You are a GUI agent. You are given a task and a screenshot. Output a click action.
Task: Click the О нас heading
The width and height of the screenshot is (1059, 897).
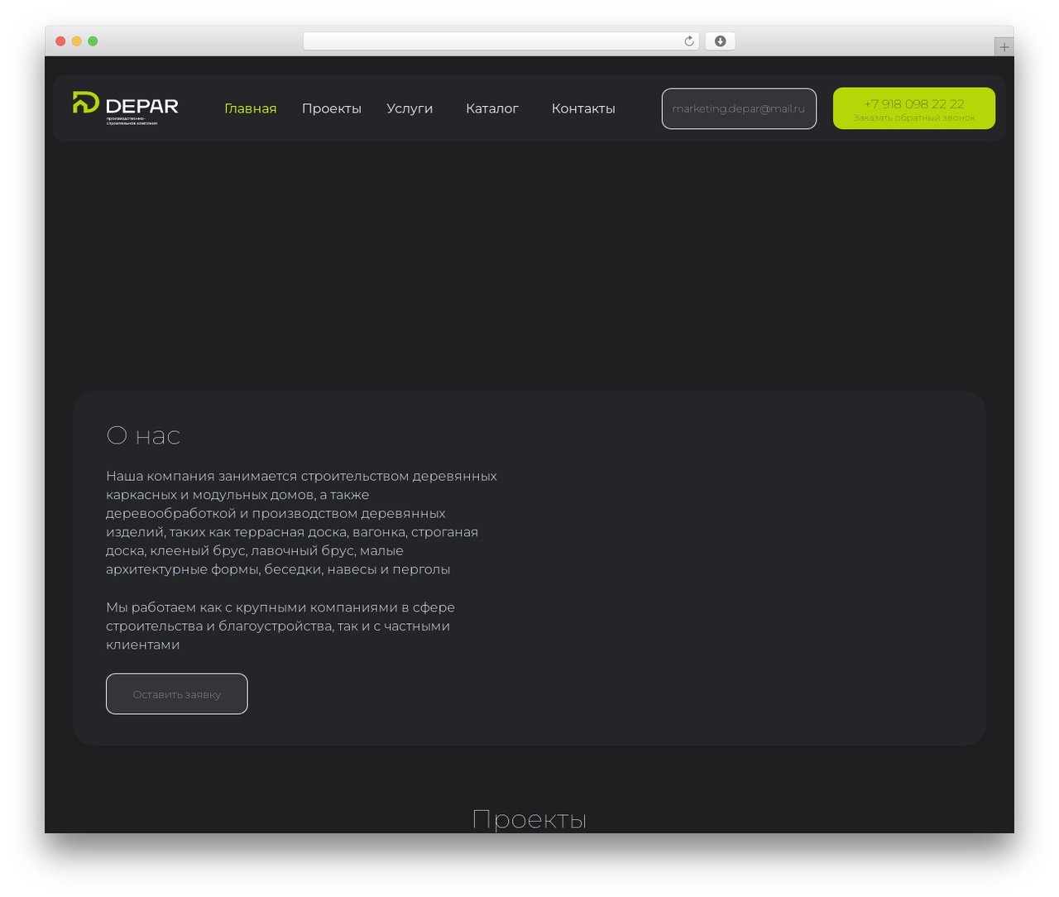(x=143, y=435)
